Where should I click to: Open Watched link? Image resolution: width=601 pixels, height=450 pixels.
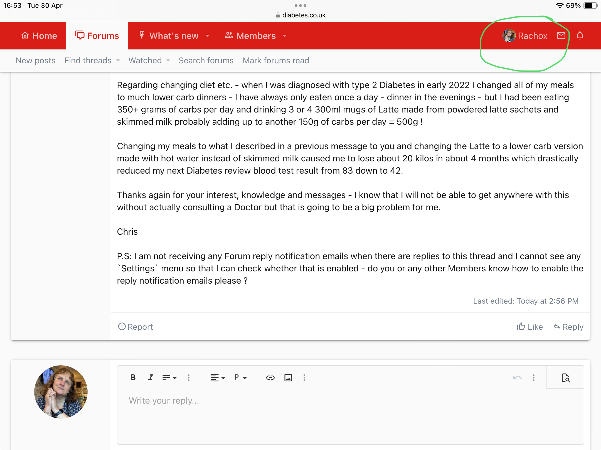pos(145,60)
